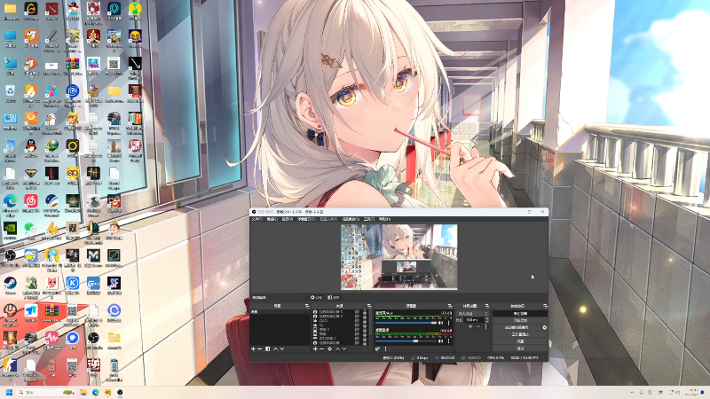The image size is (710, 399).
Task: Move the scene up in Scenes dock
Action: pos(276,348)
